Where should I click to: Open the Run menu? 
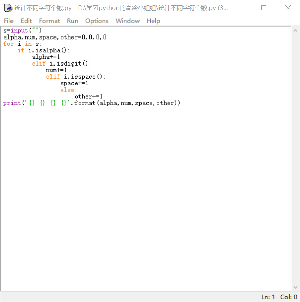pyautogui.click(x=72, y=21)
